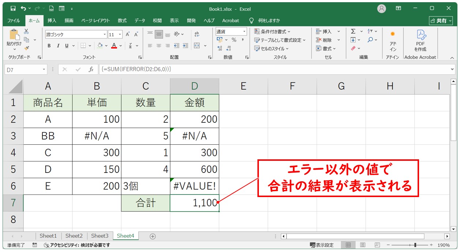
Task: Add a new sheet with plus icon
Action: coord(153,236)
